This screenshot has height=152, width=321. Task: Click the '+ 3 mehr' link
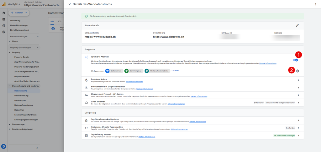point(176,71)
